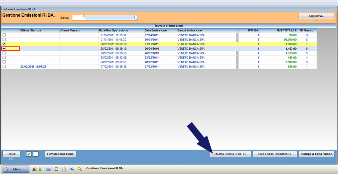Open the help question mark icon
This screenshot has width=338, height=174.
coord(72,169)
